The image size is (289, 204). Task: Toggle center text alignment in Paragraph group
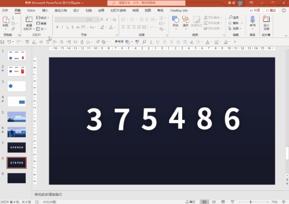tap(128, 27)
